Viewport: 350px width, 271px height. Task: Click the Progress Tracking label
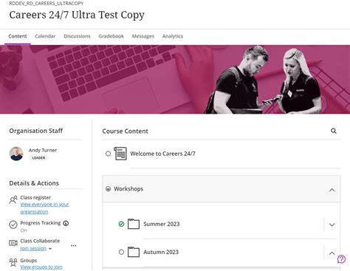coord(41,223)
